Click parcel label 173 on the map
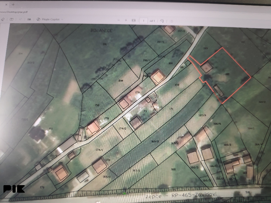The height and width of the screenshot is (203, 271). pyautogui.click(x=144, y=111)
